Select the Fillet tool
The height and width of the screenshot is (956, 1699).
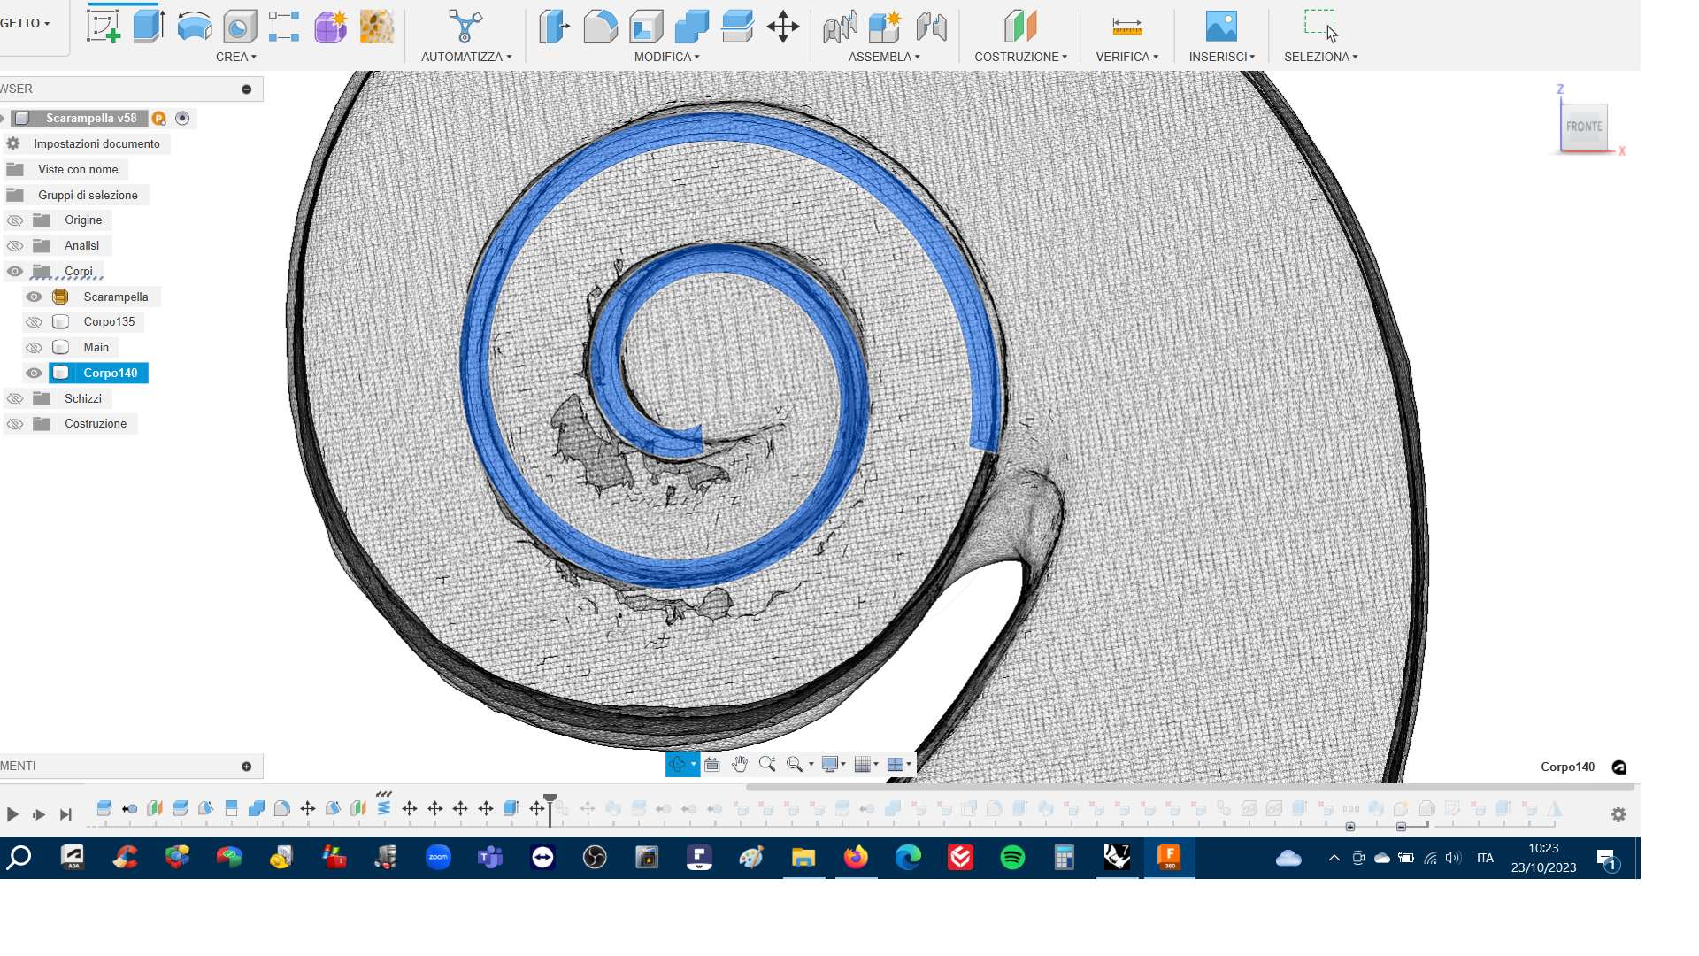click(601, 27)
